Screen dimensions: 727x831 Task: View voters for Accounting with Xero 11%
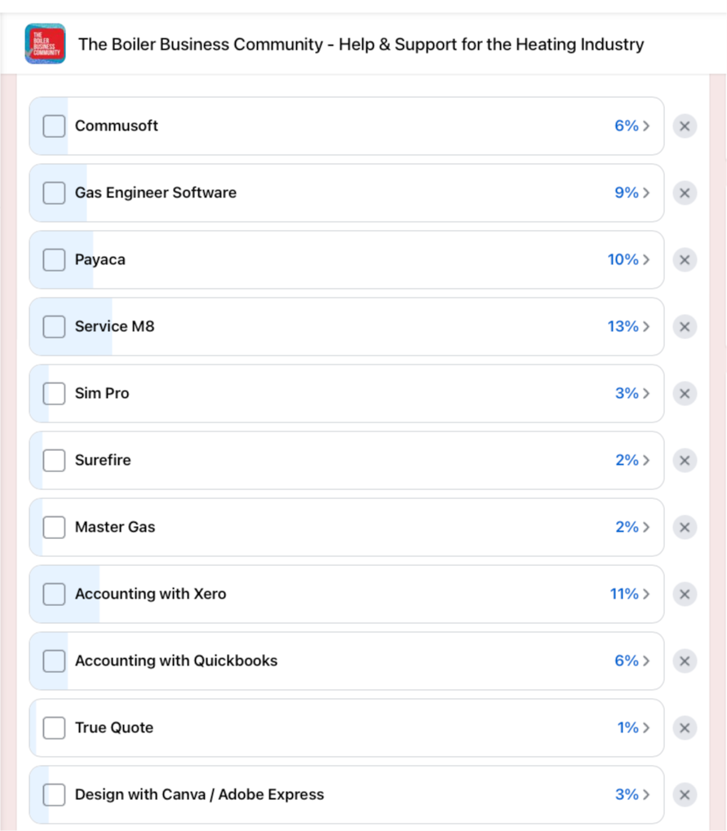pos(630,595)
